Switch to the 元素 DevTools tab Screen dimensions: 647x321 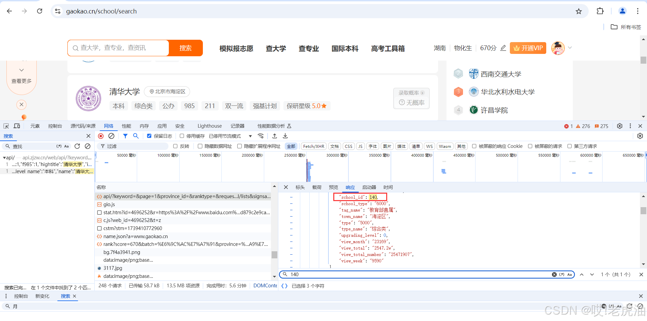[x=35, y=126]
